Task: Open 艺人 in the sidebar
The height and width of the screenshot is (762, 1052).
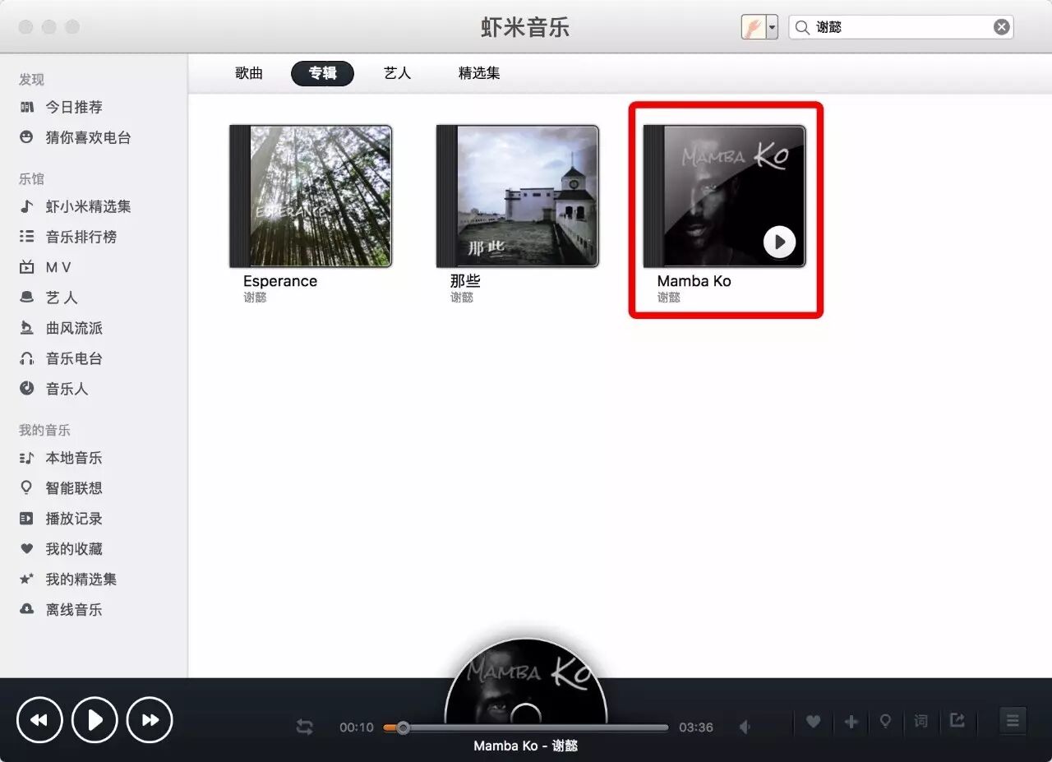Action: 62,298
